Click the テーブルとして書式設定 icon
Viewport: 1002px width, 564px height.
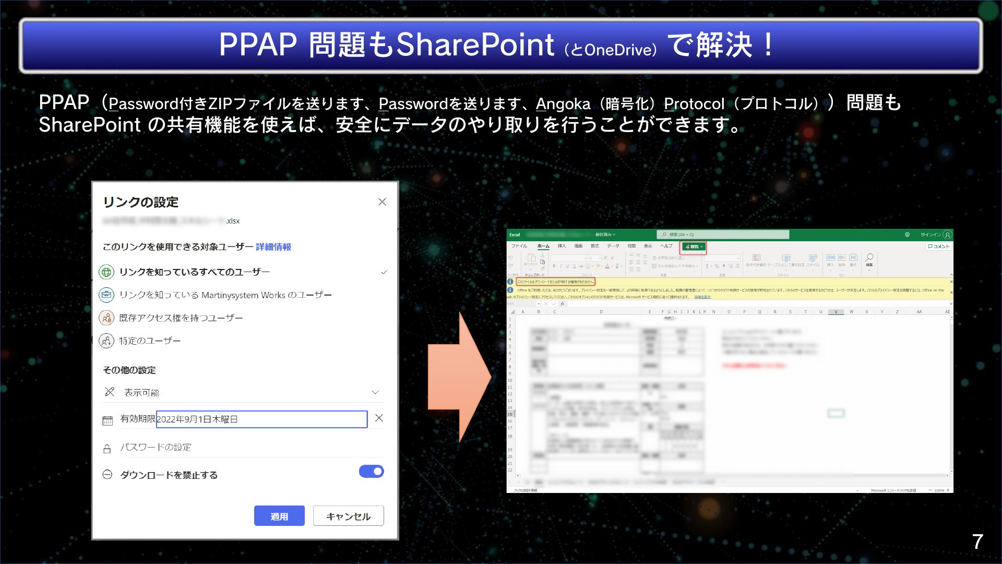tap(786, 258)
